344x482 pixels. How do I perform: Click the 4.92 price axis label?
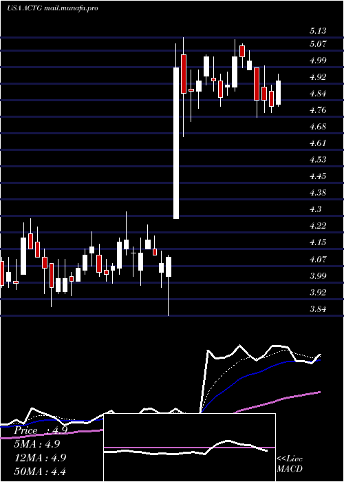(x=318, y=77)
